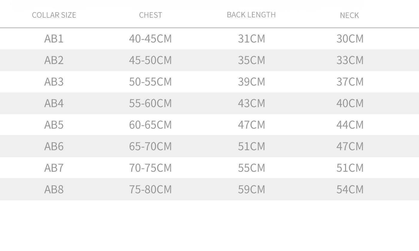Click the 30CM neck value

point(350,39)
